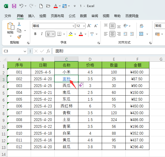
Task: Expand paste options arrow under 粘贴
Action: 11,36
